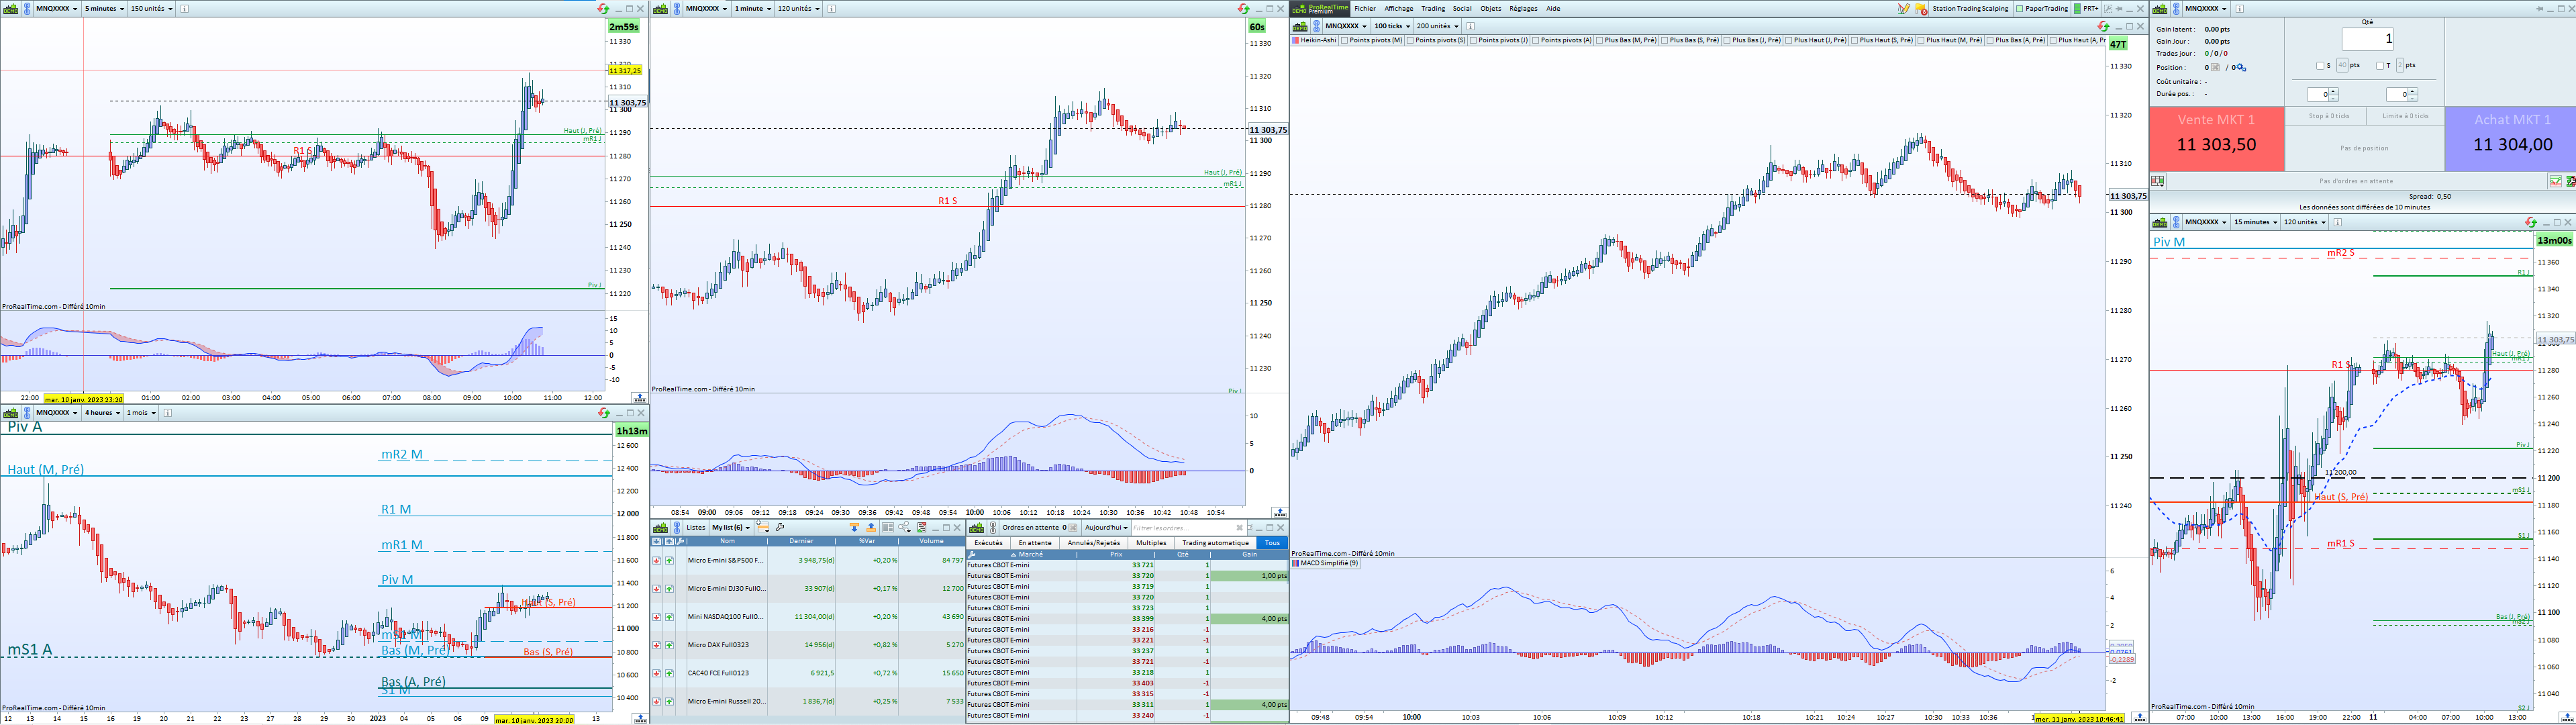2576x725 pixels.
Task: Click the drawing pencil chart icon in main menu bar
Action: tap(1904, 9)
